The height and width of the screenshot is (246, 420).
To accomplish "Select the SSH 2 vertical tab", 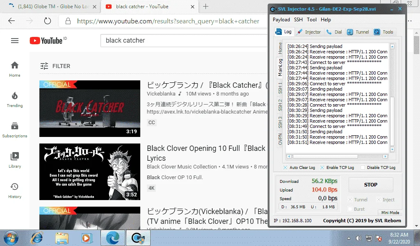I will click(x=280, y=105).
